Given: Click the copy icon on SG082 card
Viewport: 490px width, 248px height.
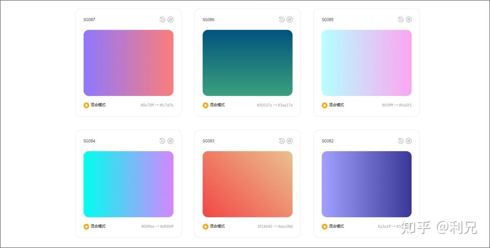Looking at the screenshot, I should 409,141.
